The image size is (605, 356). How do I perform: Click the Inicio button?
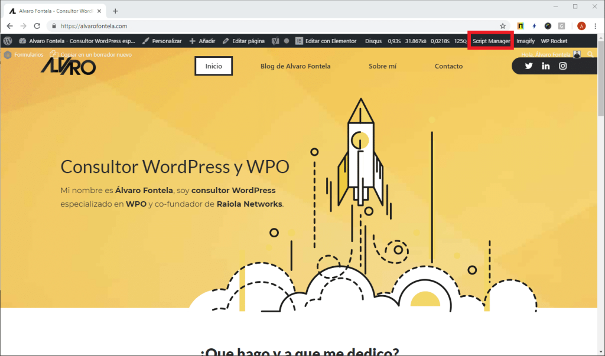(213, 66)
